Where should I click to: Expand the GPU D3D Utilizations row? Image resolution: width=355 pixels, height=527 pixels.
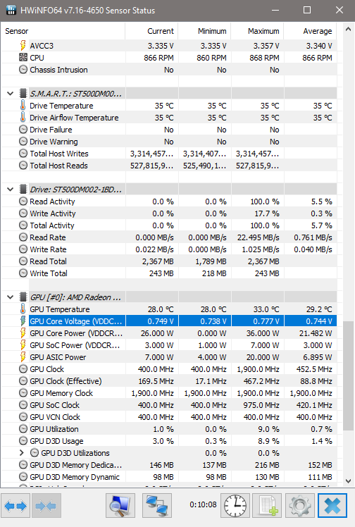click(x=22, y=453)
